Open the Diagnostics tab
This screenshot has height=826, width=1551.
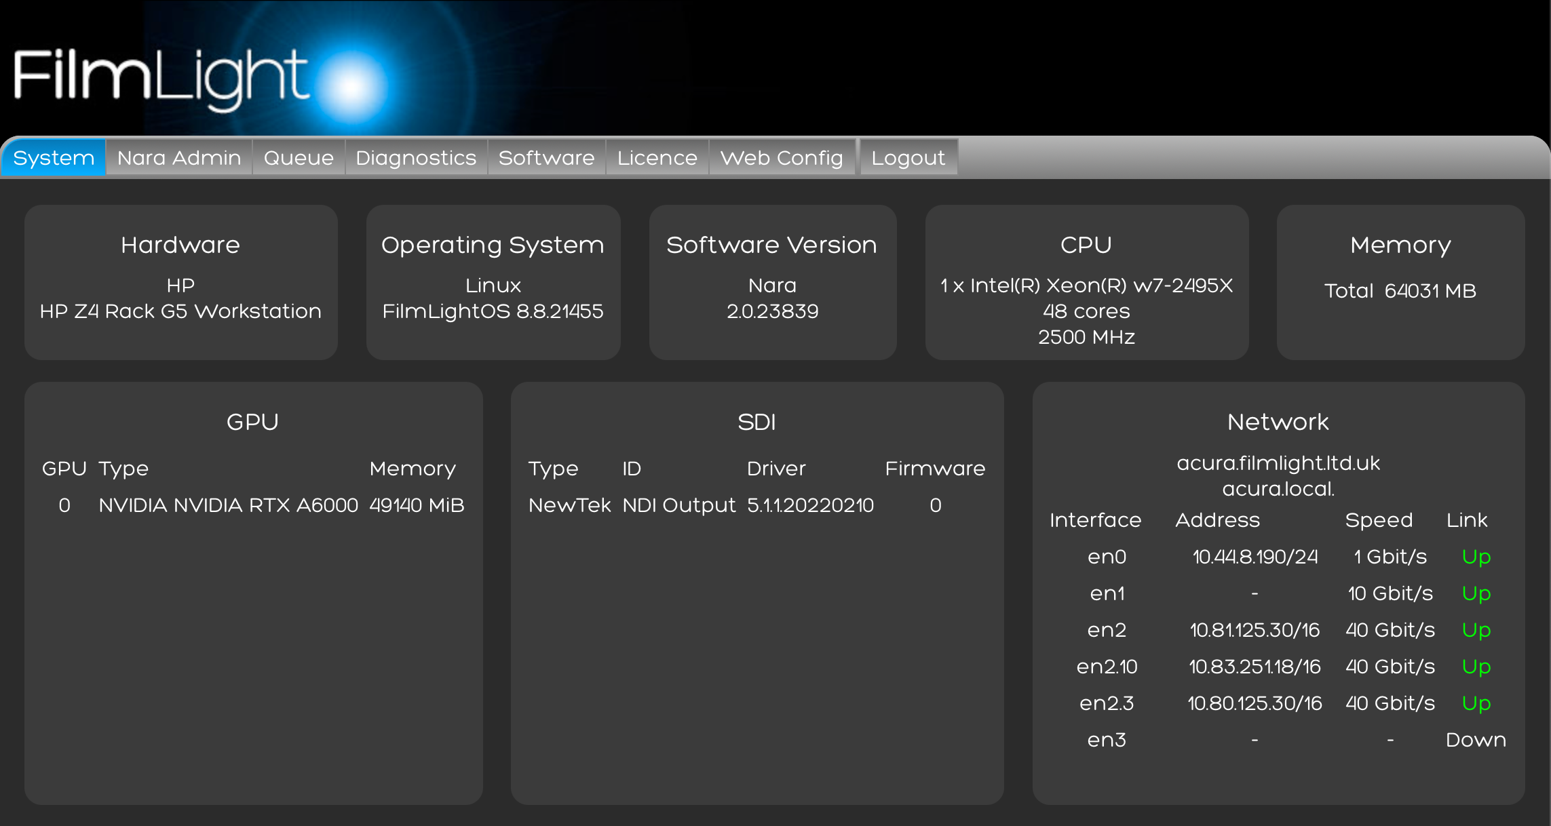pyautogui.click(x=416, y=158)
